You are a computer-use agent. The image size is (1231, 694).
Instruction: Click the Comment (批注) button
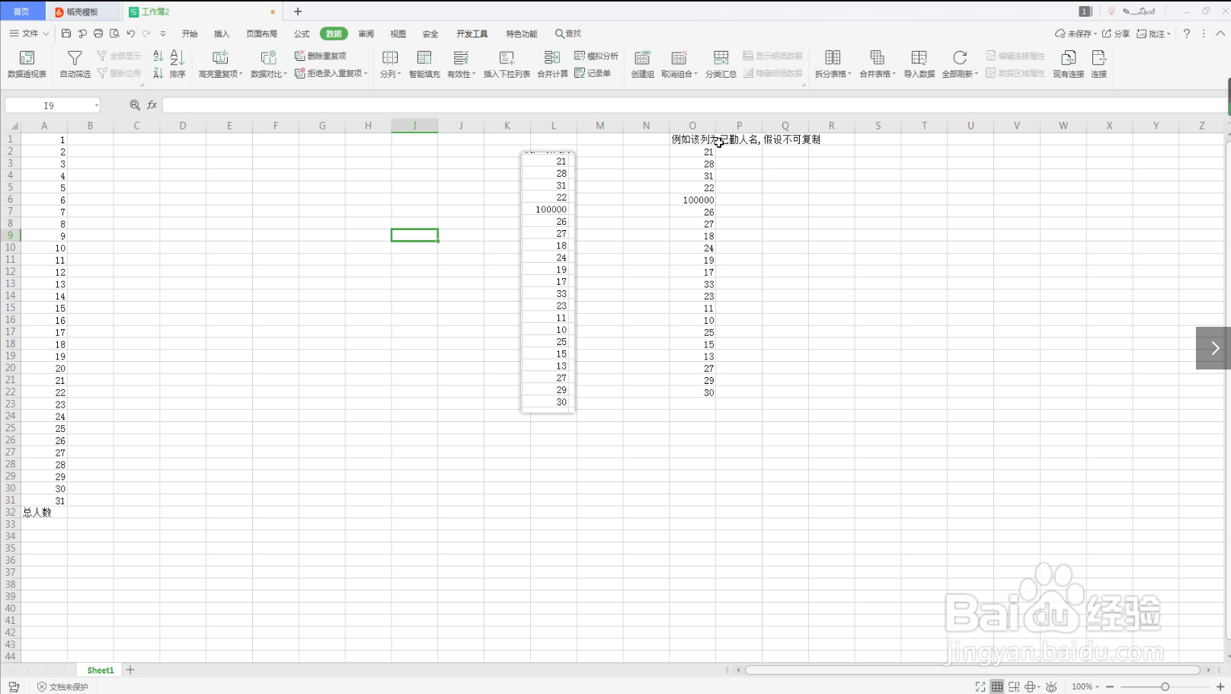tap(1153, 34)
